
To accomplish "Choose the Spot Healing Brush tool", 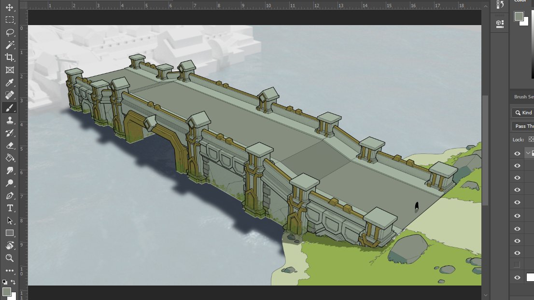I will coord(10,95).
